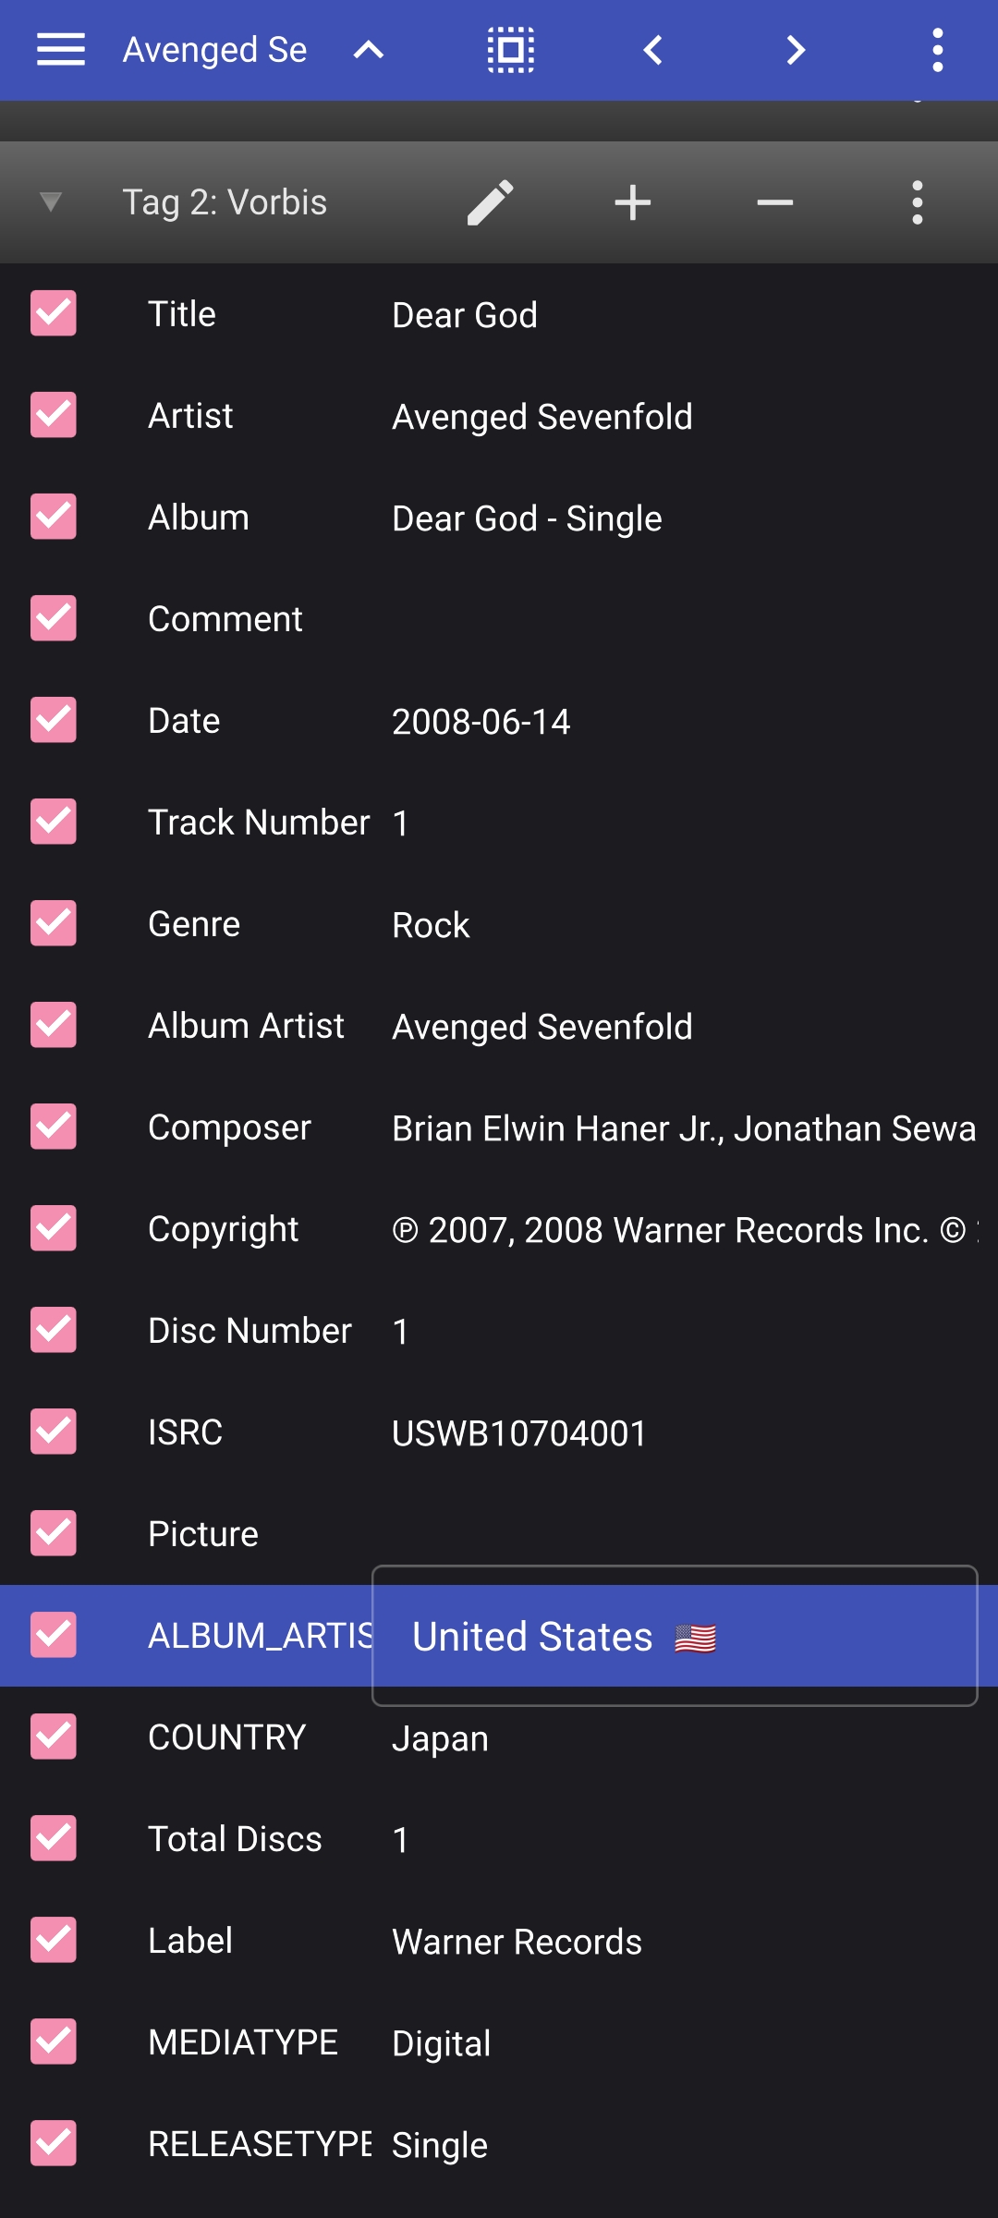Select the Composer row

[499, 1127]
